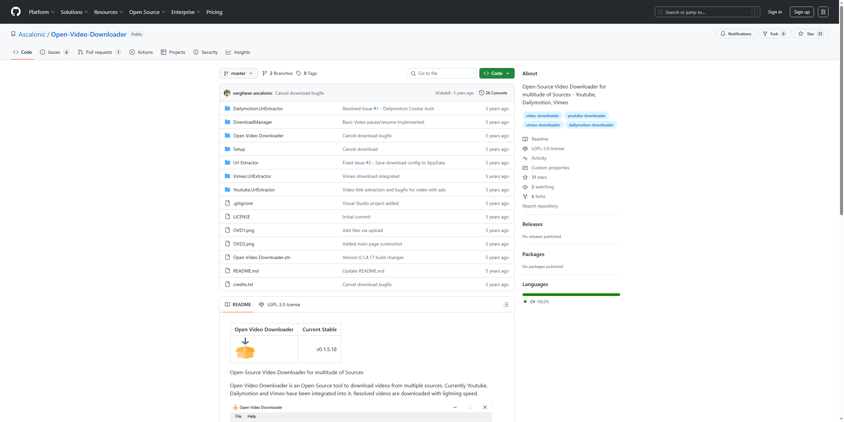Open the Issues tab
844x422 pixels.
click(x=54, y=52)
